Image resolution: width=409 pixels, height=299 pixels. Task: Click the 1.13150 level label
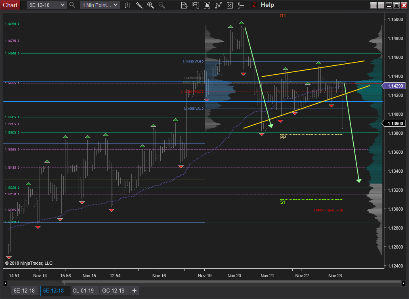pos(12,194)
